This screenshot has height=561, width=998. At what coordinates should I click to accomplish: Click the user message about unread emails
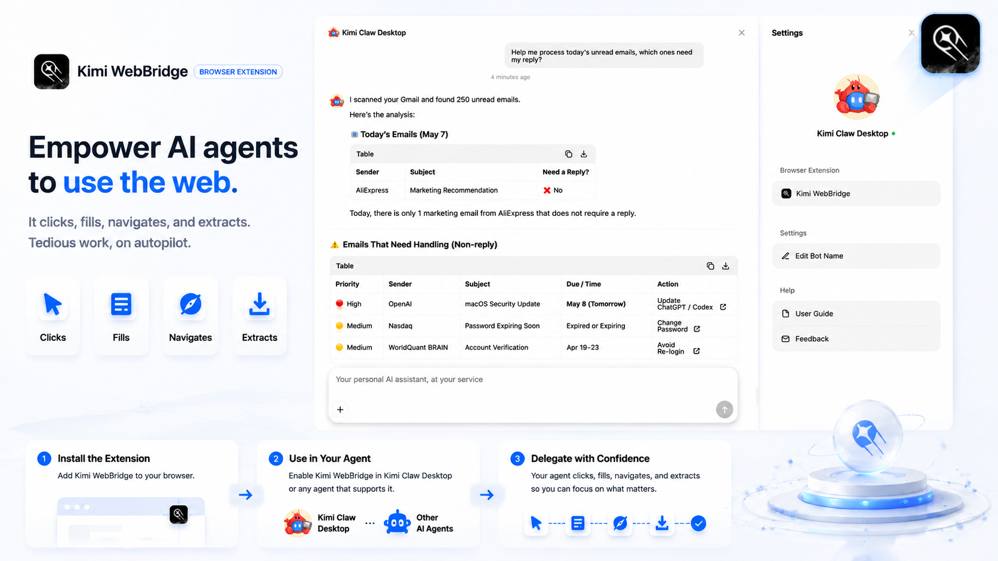(x=603, y=55)
